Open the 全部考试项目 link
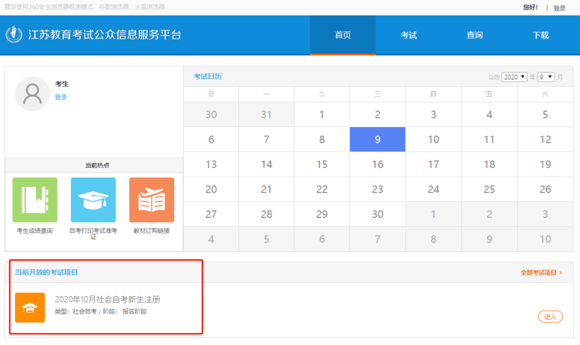This screenshot has height=345, width=580. coord(541,273)
